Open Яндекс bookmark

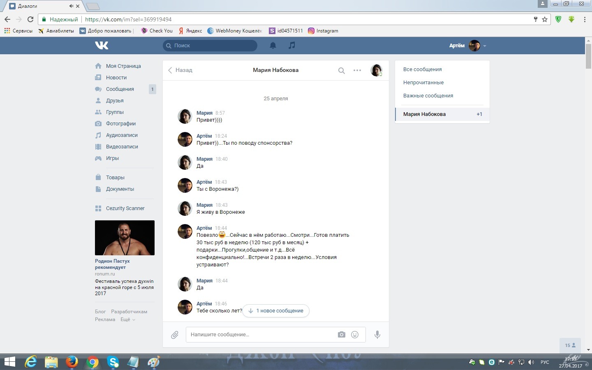tap(190, 31)
